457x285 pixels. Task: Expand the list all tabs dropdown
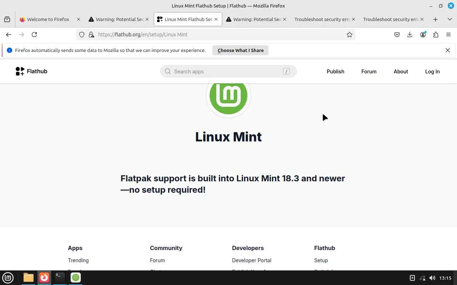pyautogui.click(x=450, y=19)
